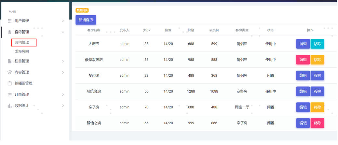
Task: Expand the 内容管理 chevron arrow
Action: click(x=63, y=72)
